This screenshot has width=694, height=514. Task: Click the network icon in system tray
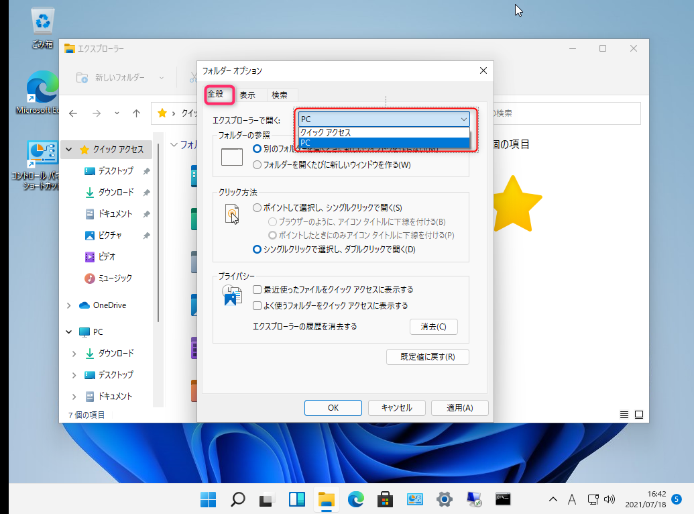pos(593,499)
